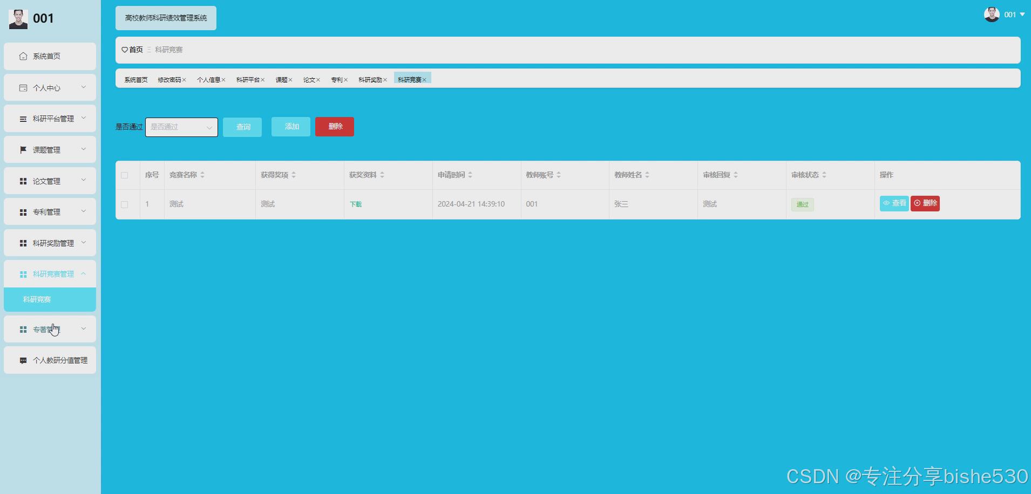Open 系统首页 in the sidebar
The width and height of the screenshot is (1031, 494).
pos(50,56)
